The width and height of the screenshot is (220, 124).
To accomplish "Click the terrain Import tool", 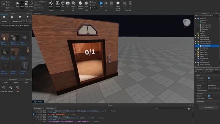I will (11, 89).
